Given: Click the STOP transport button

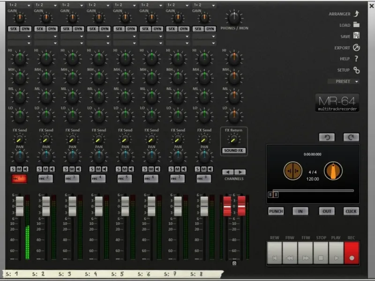Looking at the screenshot, I should pos(321,253).
